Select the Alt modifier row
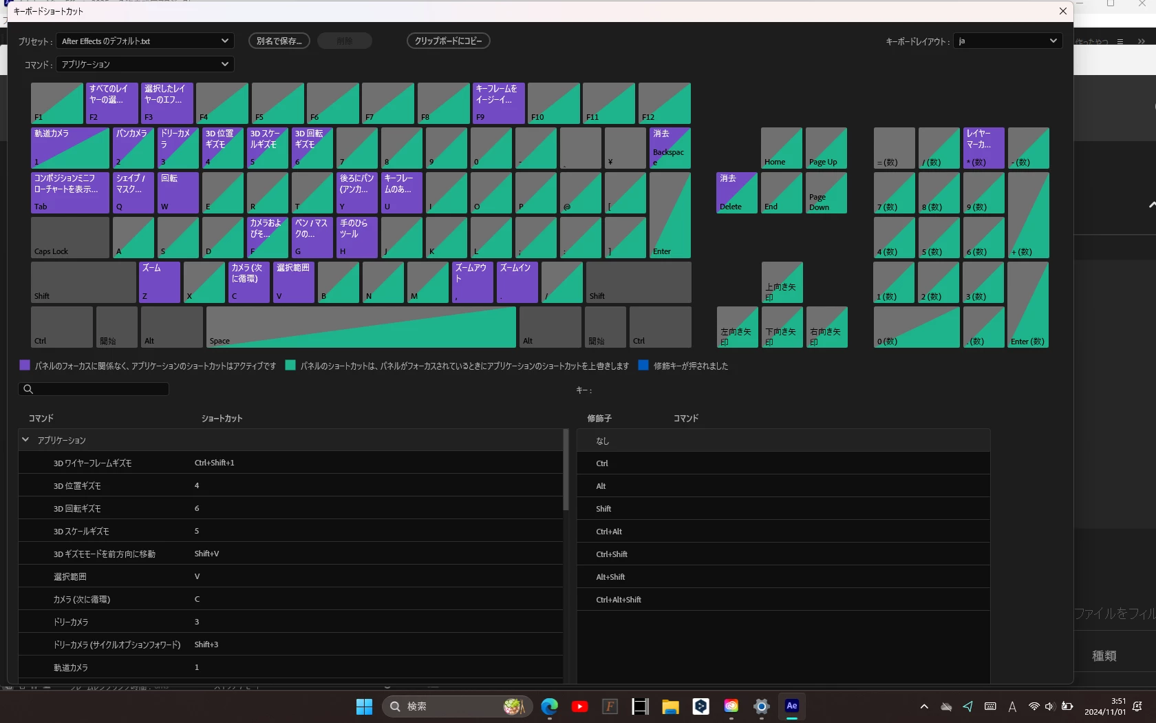The width and height of the screenshot is (1156, 723). [x=783, y=486]
